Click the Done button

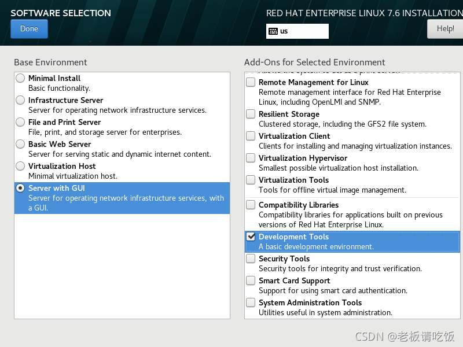click(x=29, y=28)
